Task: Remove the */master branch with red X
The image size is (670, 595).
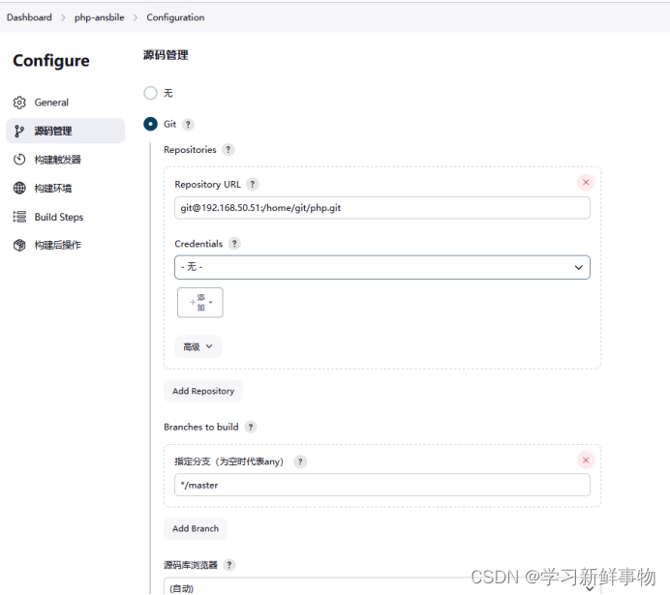Action: point(586,460)
